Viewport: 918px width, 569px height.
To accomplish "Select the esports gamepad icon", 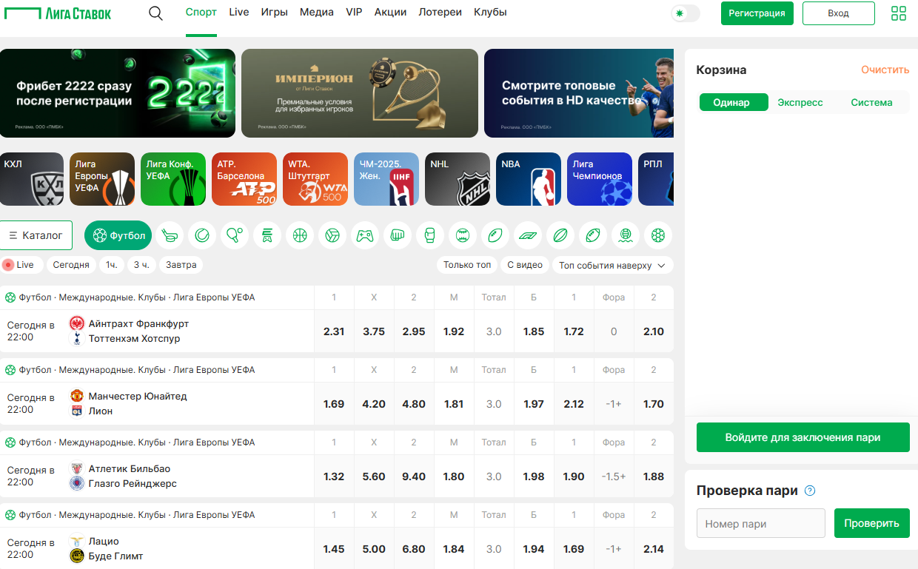I will (x=365, y=235).
